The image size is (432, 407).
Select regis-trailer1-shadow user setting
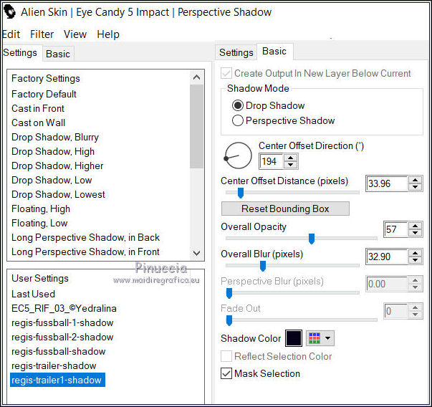[57, 380]
